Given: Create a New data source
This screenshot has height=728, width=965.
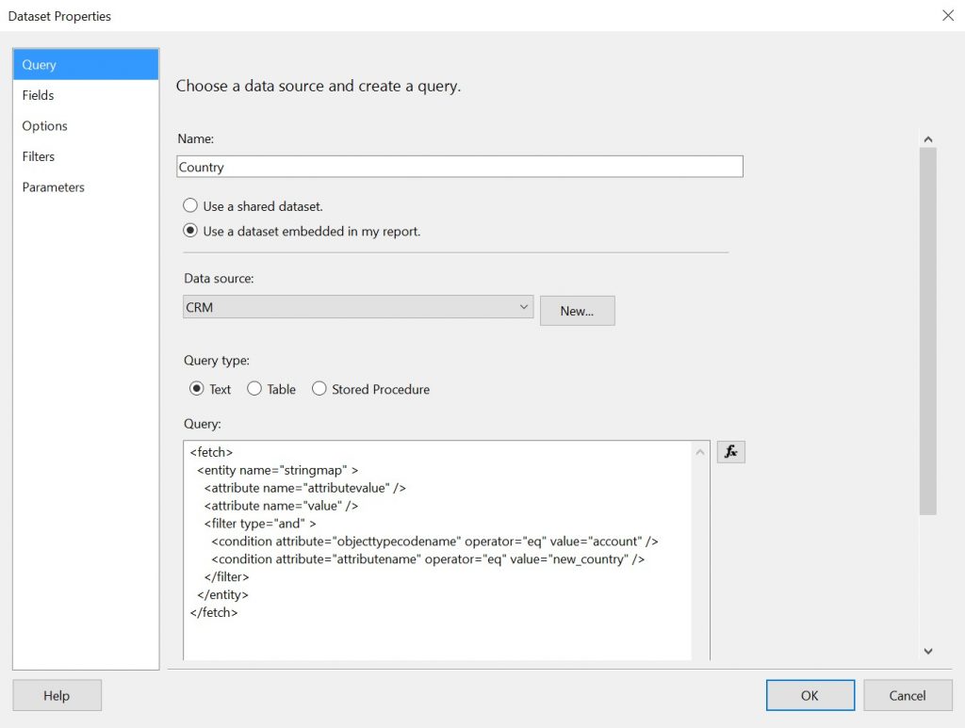Looking at the screenshot, I should point(577,310).
